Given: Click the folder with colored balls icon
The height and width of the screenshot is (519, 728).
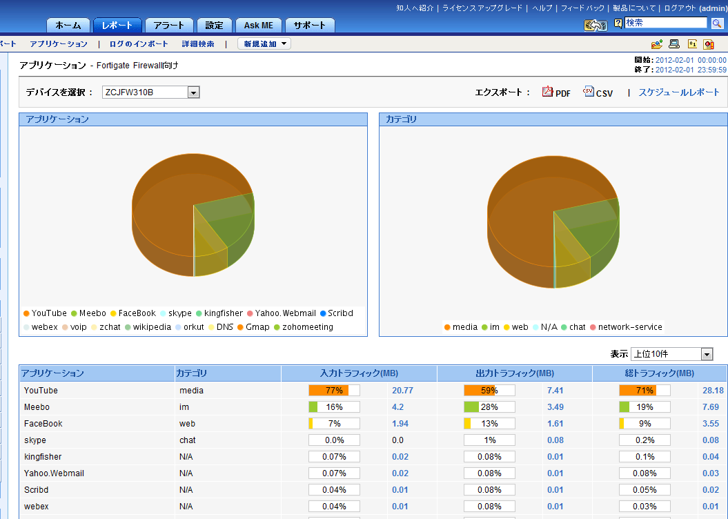Looking at the screenshot, I should click(656, 44).
